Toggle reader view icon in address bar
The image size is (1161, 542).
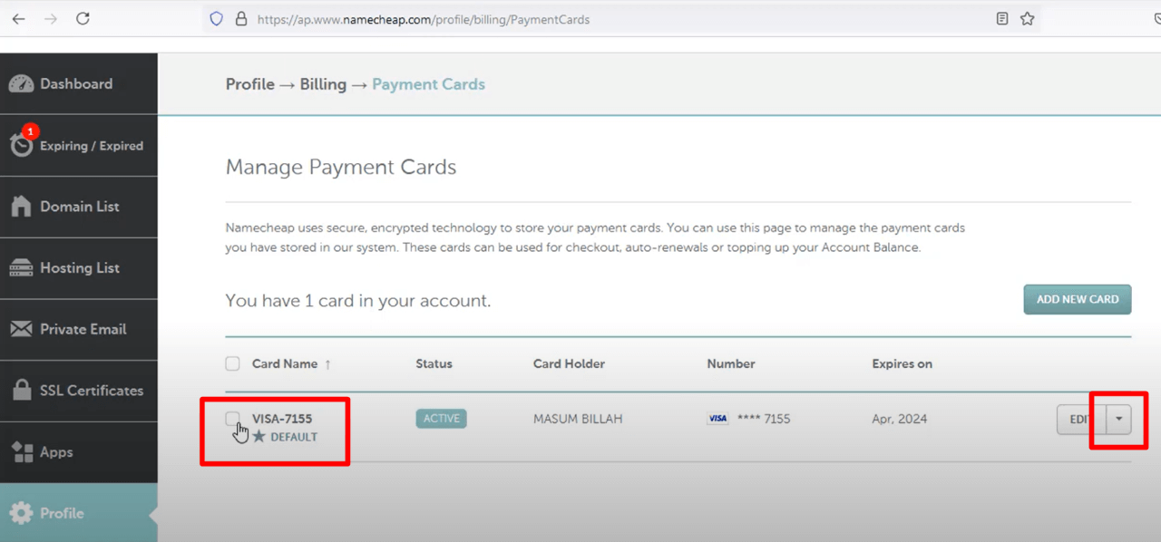click(1002, 18)
